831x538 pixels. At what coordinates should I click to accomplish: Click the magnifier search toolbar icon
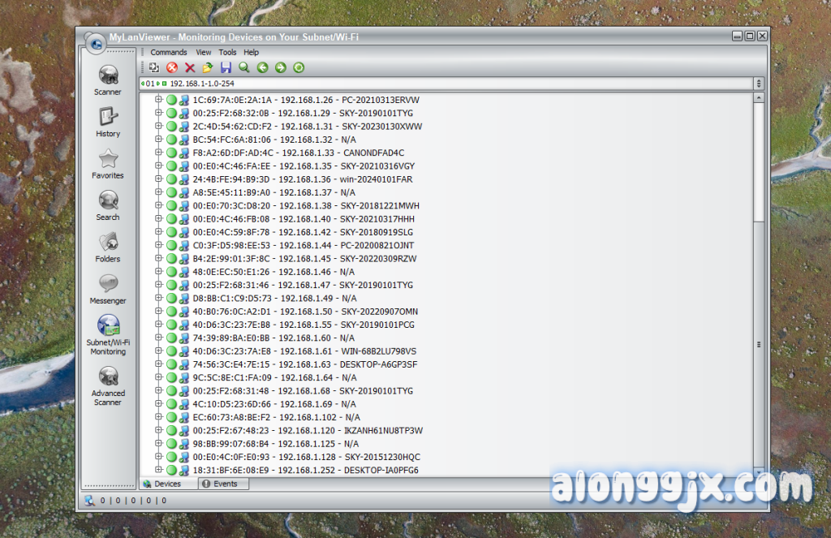coord(243,67)
